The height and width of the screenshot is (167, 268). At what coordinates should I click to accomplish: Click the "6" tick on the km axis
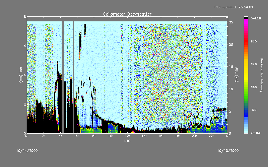click(25, 46)
